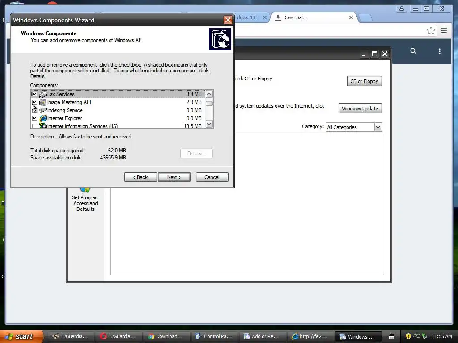Click the grayed Details button
Viewport: 458px width, 343px height.
196,154
